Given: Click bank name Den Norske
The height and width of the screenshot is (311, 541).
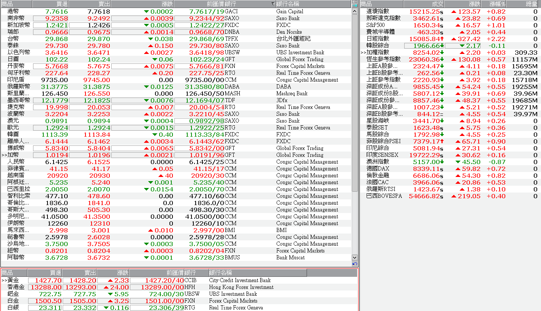Looking at the screenshot, I should 289,32.
